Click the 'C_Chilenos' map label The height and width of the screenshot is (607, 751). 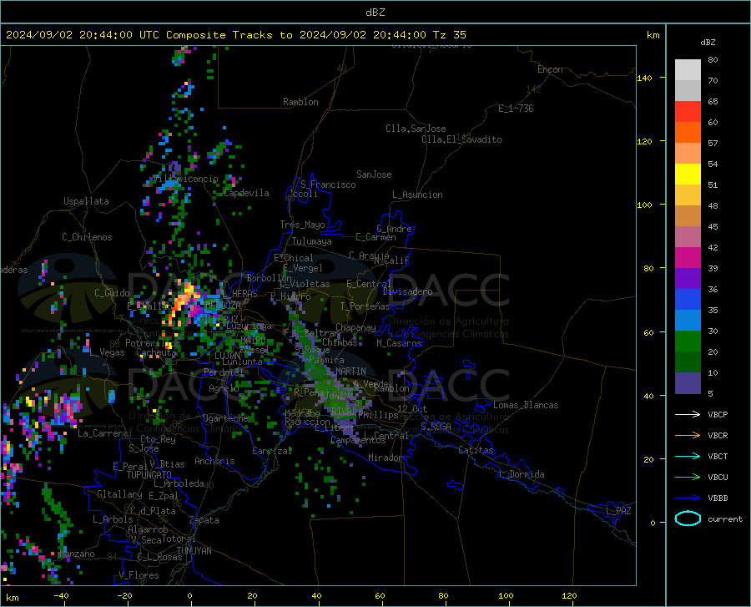87,237
